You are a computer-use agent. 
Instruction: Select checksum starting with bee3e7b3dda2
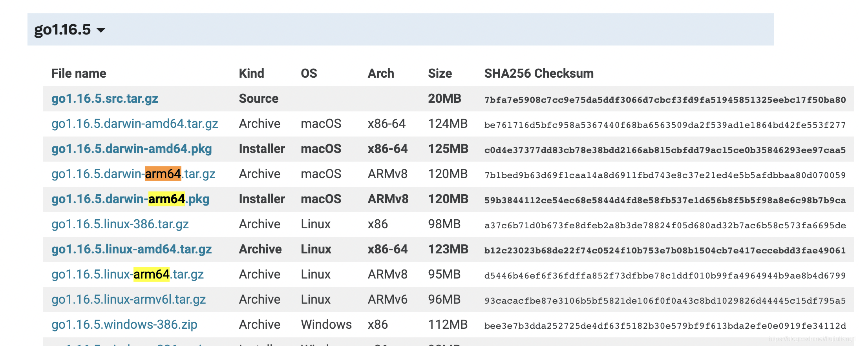pyautogui.click(x=665, y=326)
